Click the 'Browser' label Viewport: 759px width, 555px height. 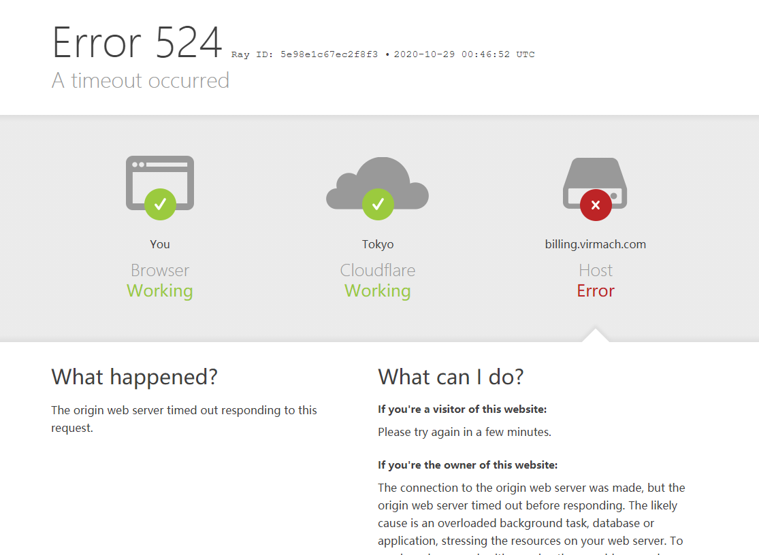pos(160,270)
